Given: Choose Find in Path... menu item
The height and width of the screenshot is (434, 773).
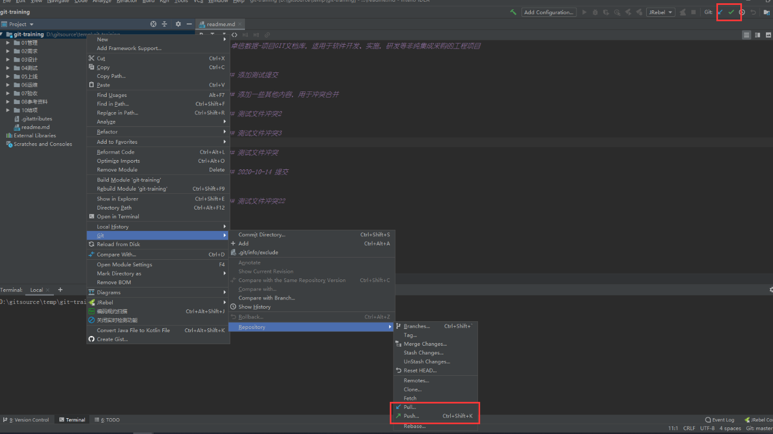Looking at the screenshot, I should [158, 103].
